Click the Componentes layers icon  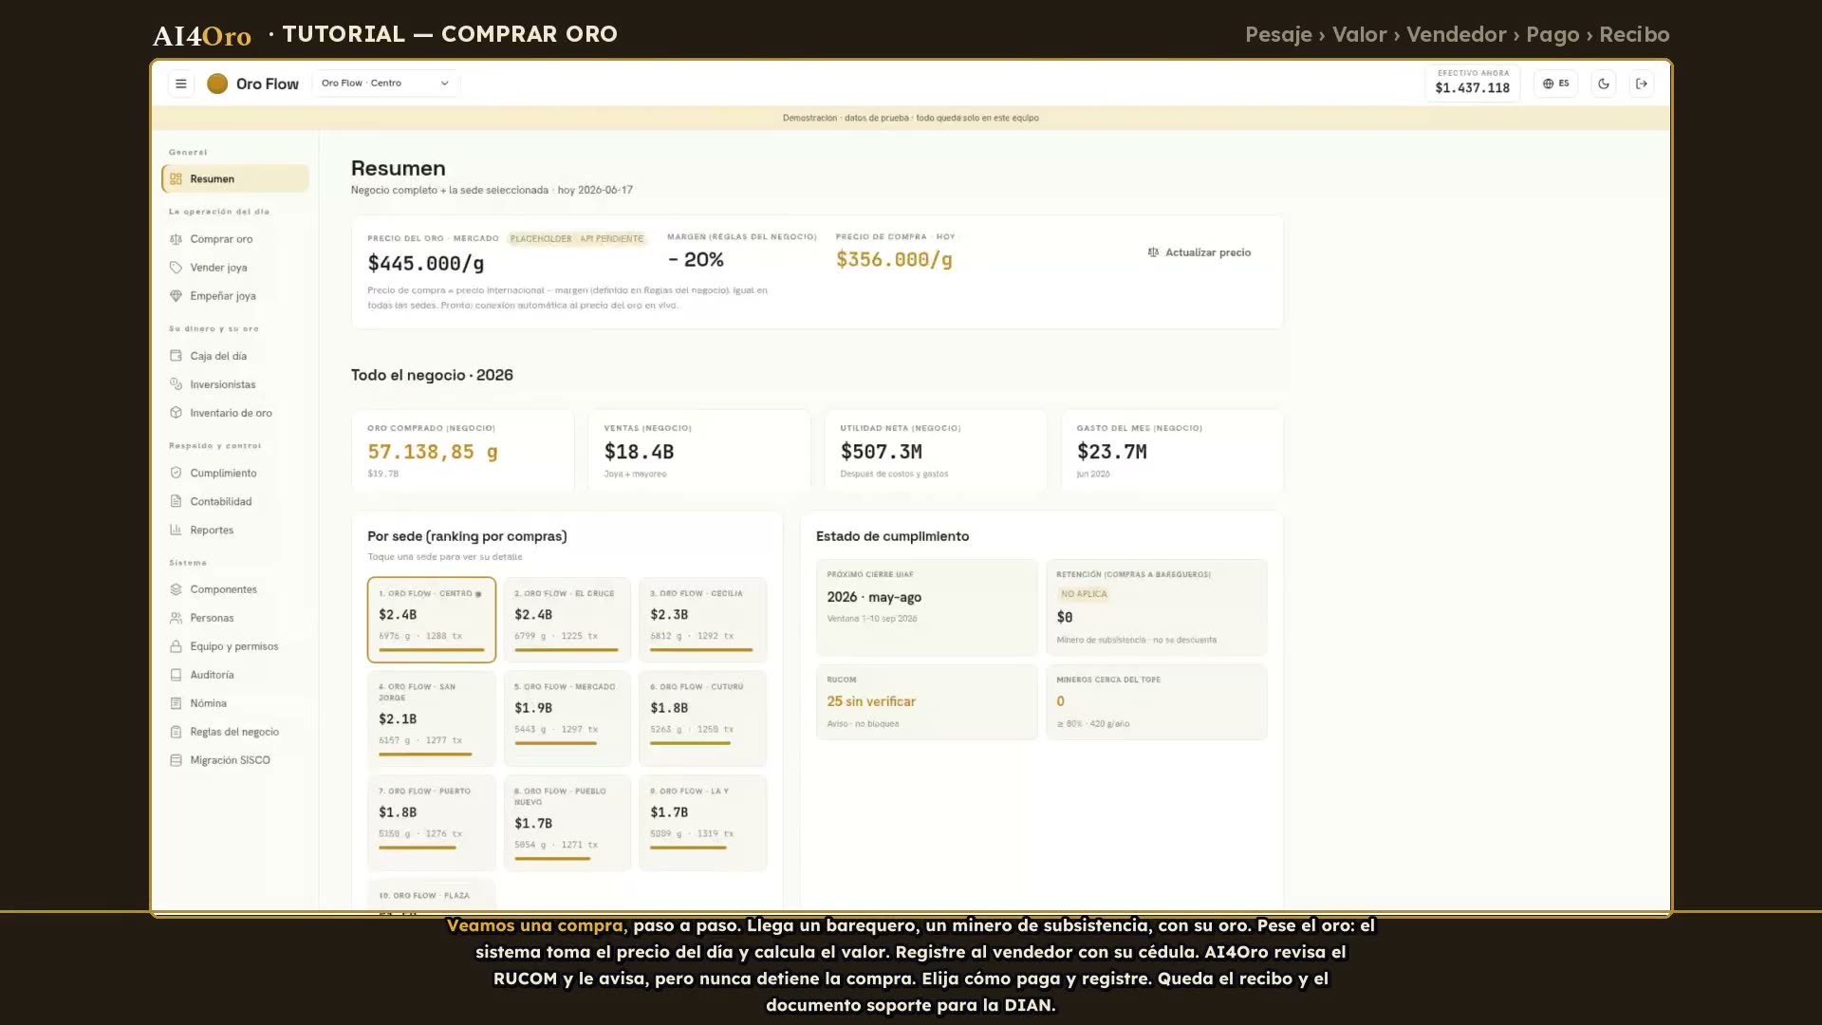(x=176, y=589)
